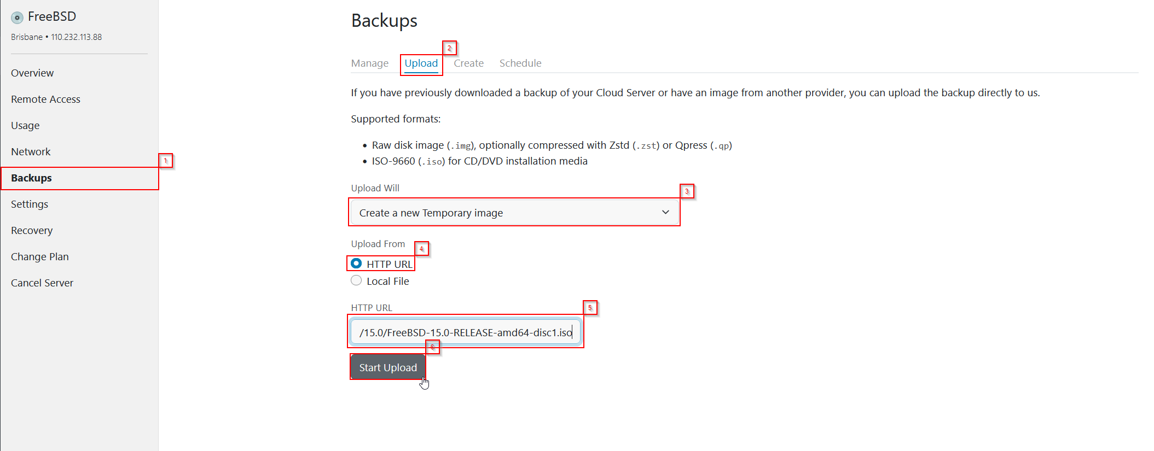Open the Usage sidebar item
The height and width of the screenshot is (451, 1154).
click(25, 126)
